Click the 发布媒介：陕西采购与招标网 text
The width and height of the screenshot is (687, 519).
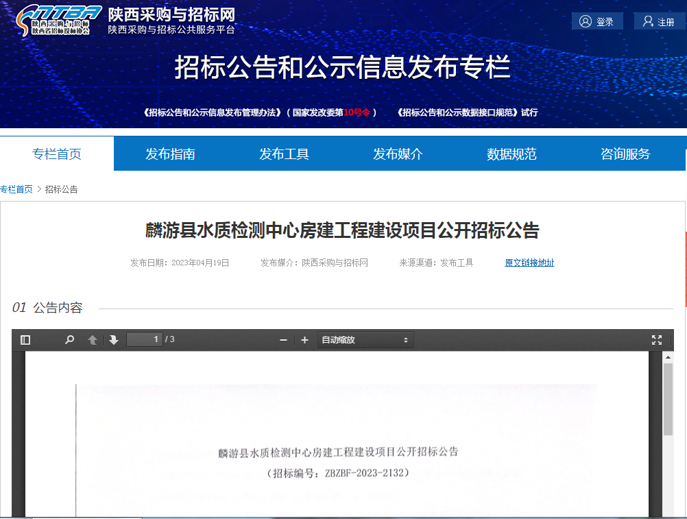click(314, 263)
